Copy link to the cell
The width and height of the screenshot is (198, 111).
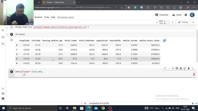(173, 68)
